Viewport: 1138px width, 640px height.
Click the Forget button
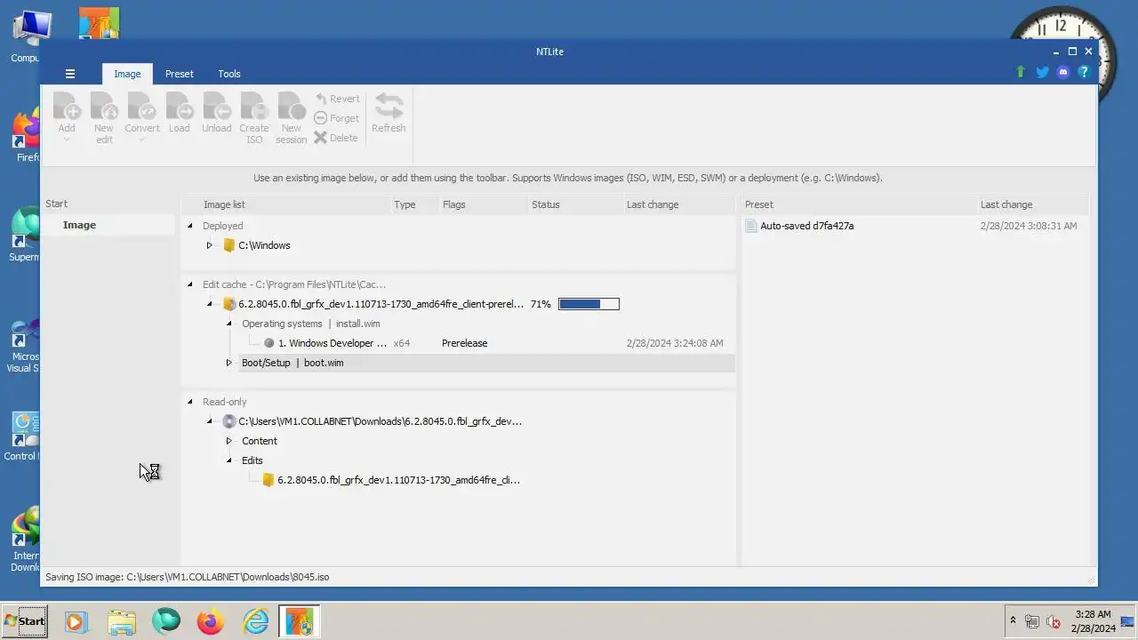click(337, 118)
